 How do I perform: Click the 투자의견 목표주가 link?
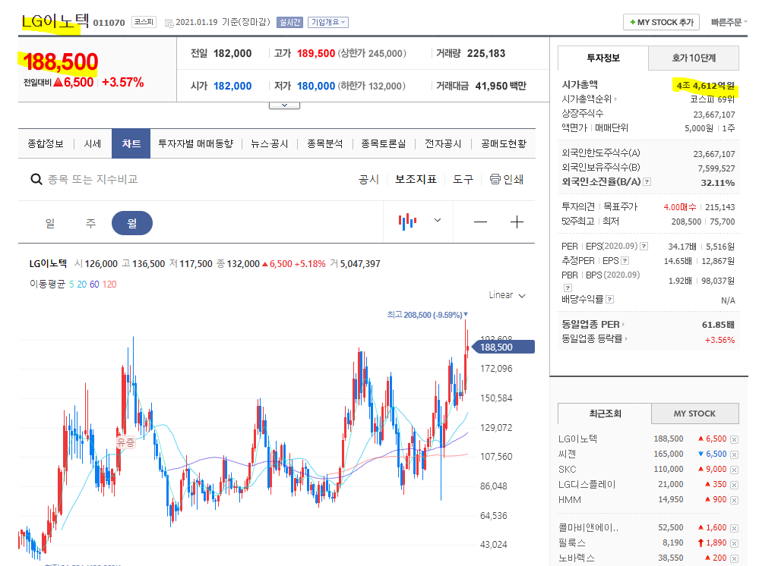click(x=599, y=207)
